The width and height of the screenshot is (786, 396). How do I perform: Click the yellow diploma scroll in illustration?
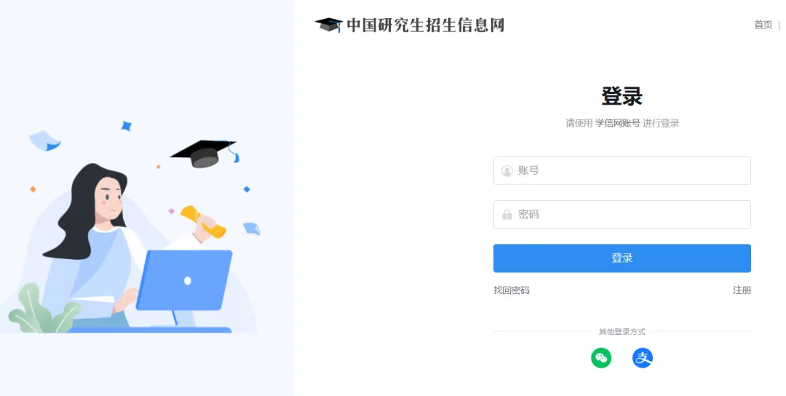(x=204, y=221)
